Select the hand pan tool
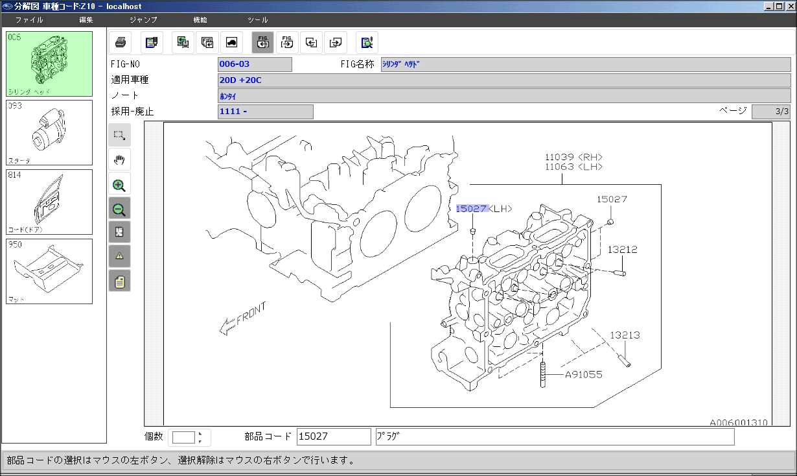The height and width of the screenshot is (476, 797). click(119, 159)
